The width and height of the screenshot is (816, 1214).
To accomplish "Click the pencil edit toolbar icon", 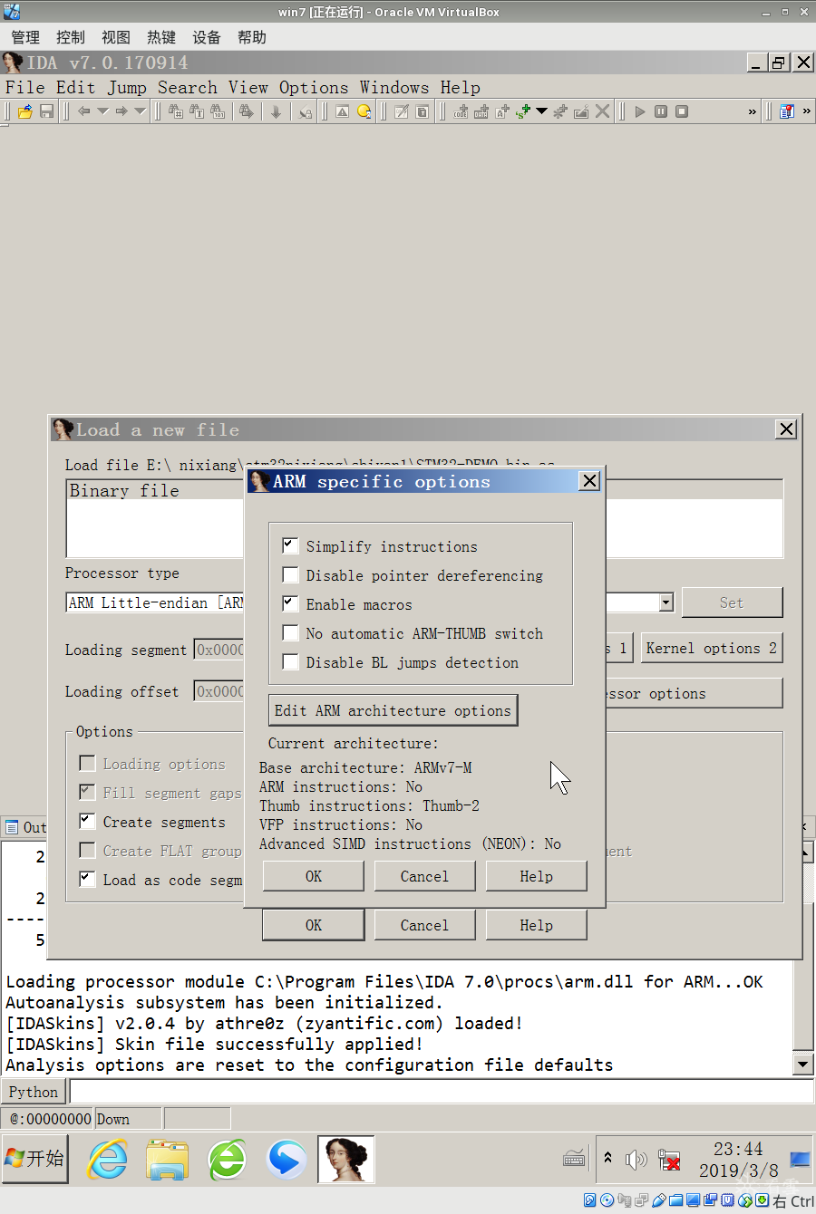I will click(x=402, y=111).
